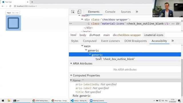Click i.material-icons in the breadcrumb
The image size is (183, 103).
coord(154,35)
